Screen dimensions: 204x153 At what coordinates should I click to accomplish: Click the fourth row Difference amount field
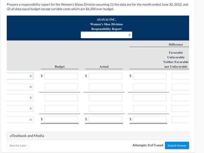tap(150, 108)
